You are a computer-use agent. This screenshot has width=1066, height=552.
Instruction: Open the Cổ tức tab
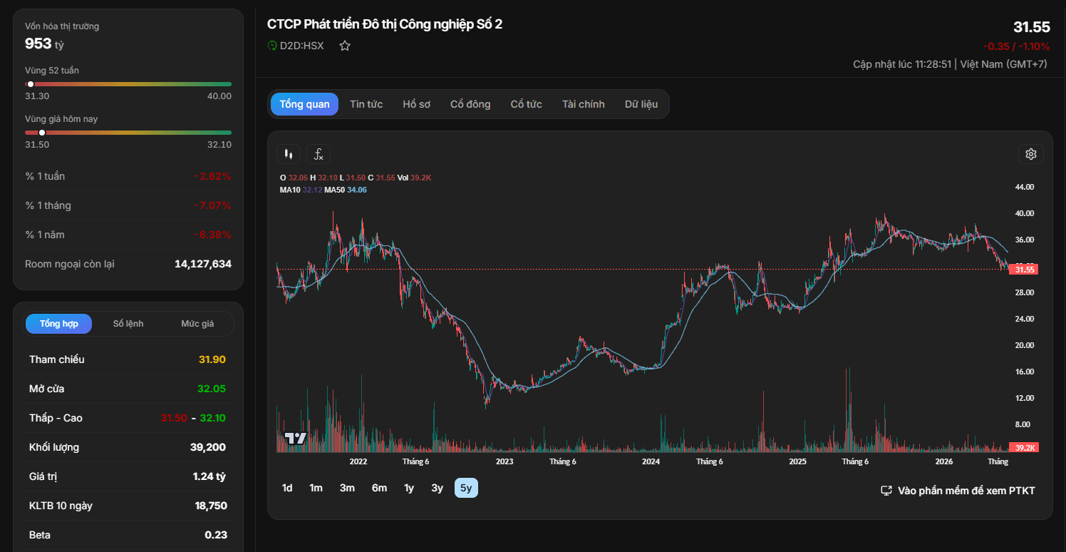coord(527,104)
